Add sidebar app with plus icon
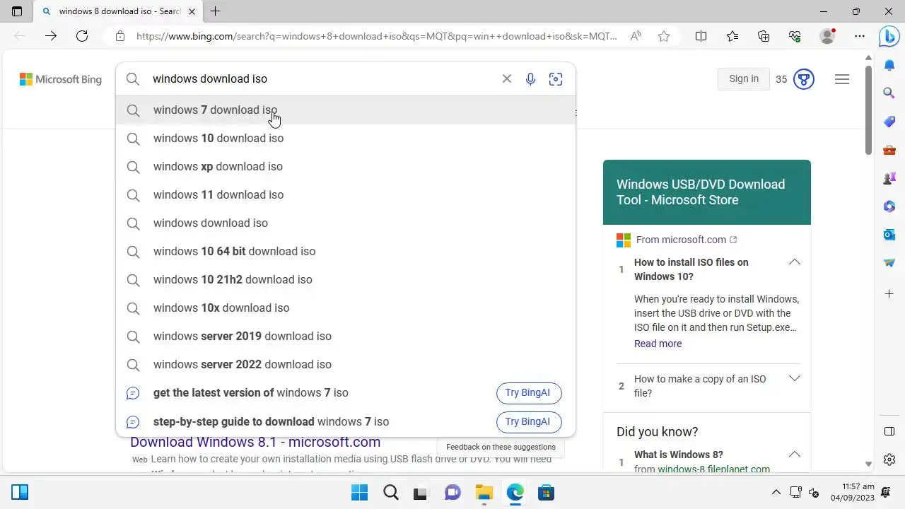Image resolution: width=905 pixels, height=509 pixels. coord(889,293)
